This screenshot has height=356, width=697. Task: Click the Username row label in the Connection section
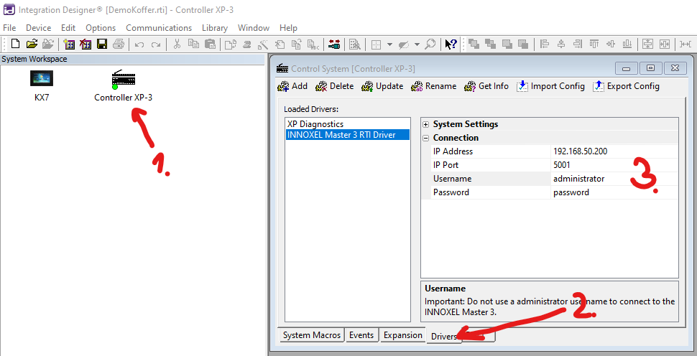452,179
